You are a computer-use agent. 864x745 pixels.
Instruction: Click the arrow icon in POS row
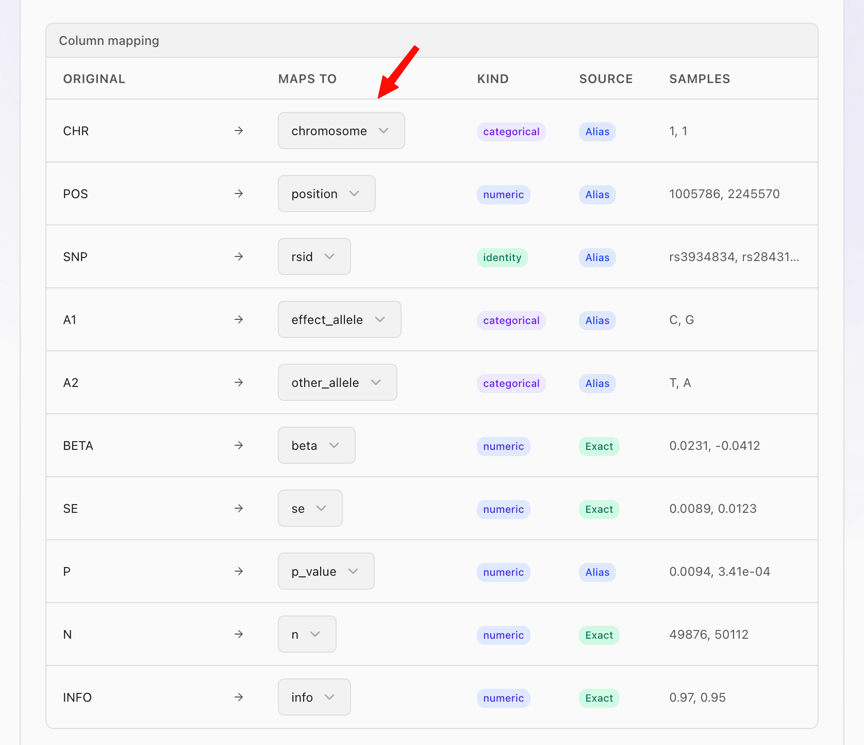pyautogui.click(x=239, y=193)
